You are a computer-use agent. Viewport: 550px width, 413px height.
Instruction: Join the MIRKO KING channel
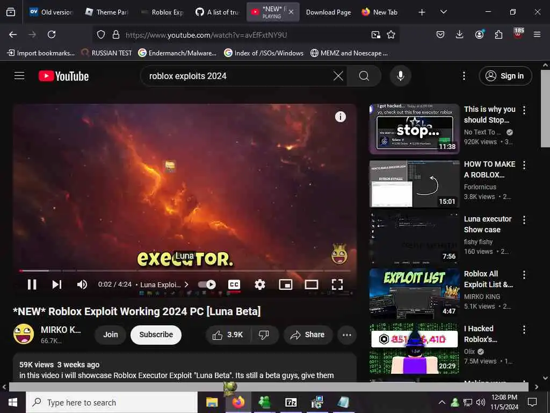[111, 334]
